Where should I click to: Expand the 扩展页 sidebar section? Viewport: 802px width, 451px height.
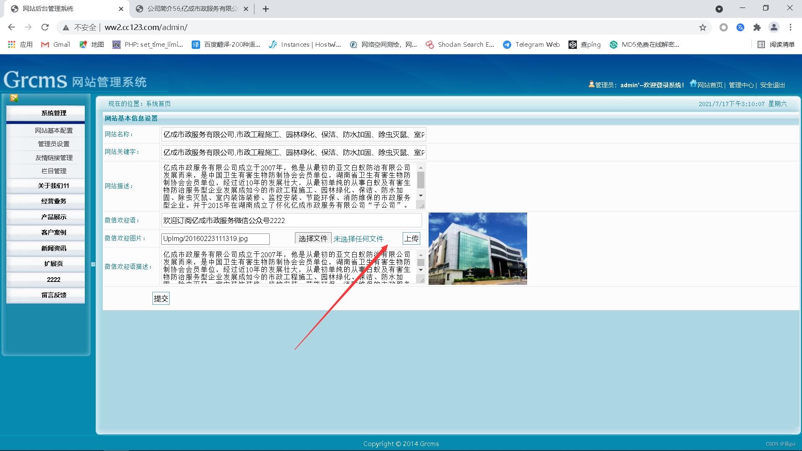click(46, 264)
